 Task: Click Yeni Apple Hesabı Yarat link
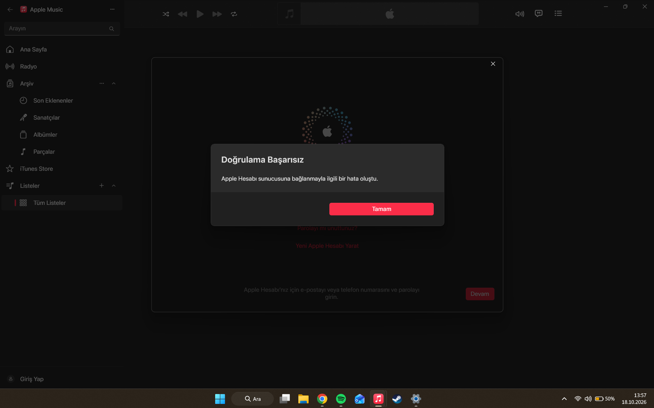coord(327,246)
